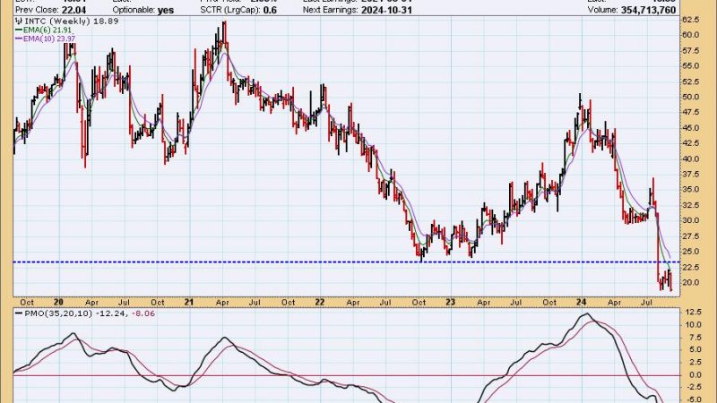Click the year 21 label on the time axis
The height and width of the screenshot is (403, 717).
pyautogui.click(x=189, y=302)
